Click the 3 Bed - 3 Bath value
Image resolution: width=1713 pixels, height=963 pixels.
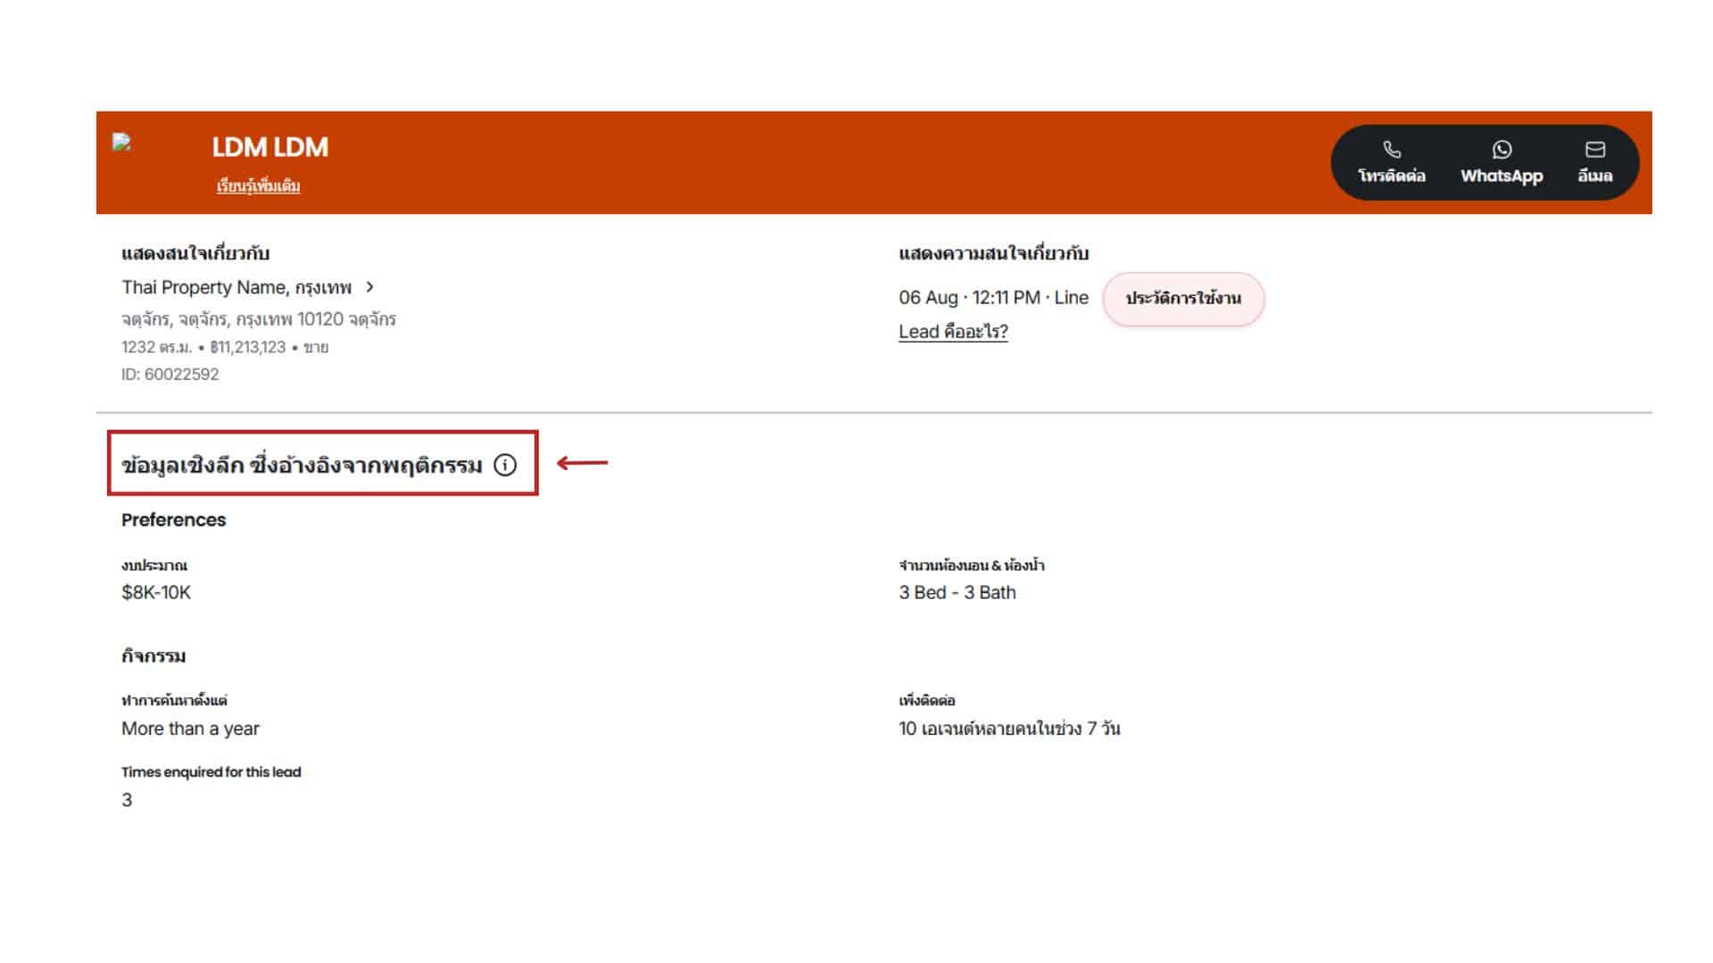pos(956,592)
